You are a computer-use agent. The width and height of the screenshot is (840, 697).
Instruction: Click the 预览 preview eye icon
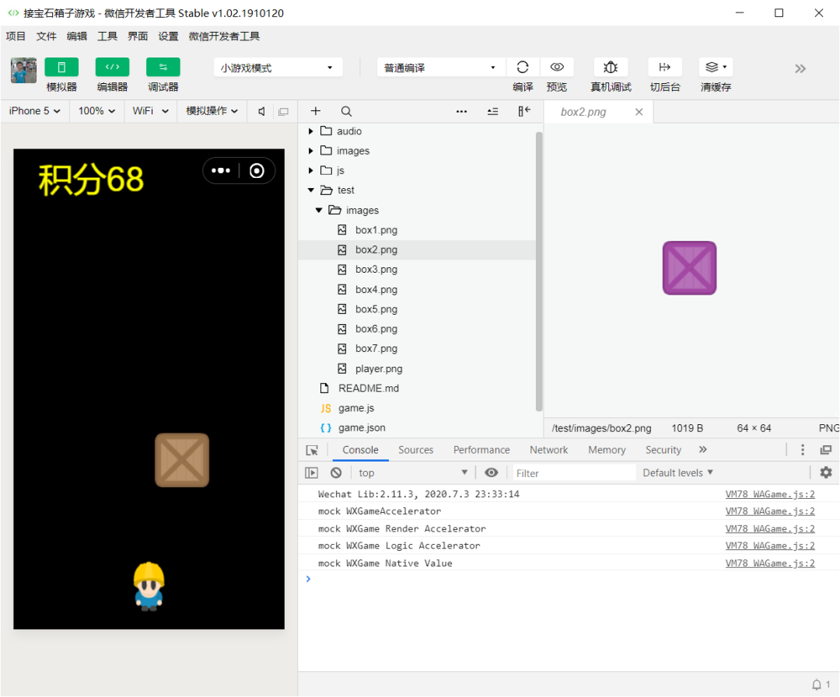[x=557, y=67]
